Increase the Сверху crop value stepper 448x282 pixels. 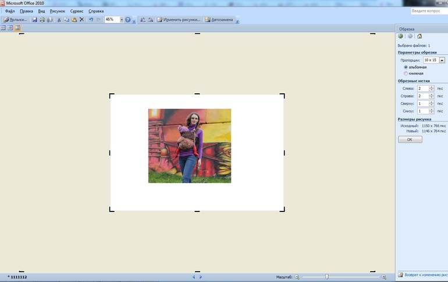[x=432, y=102]
